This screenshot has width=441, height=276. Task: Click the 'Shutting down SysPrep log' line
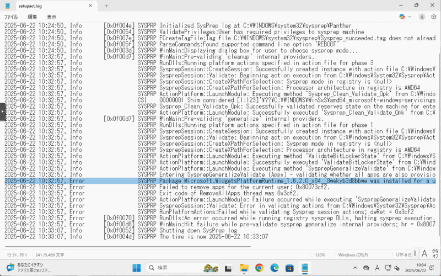[121, 230]
